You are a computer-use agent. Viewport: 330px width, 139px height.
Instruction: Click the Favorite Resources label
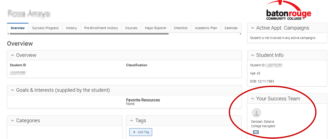click(x=143, y=100)
